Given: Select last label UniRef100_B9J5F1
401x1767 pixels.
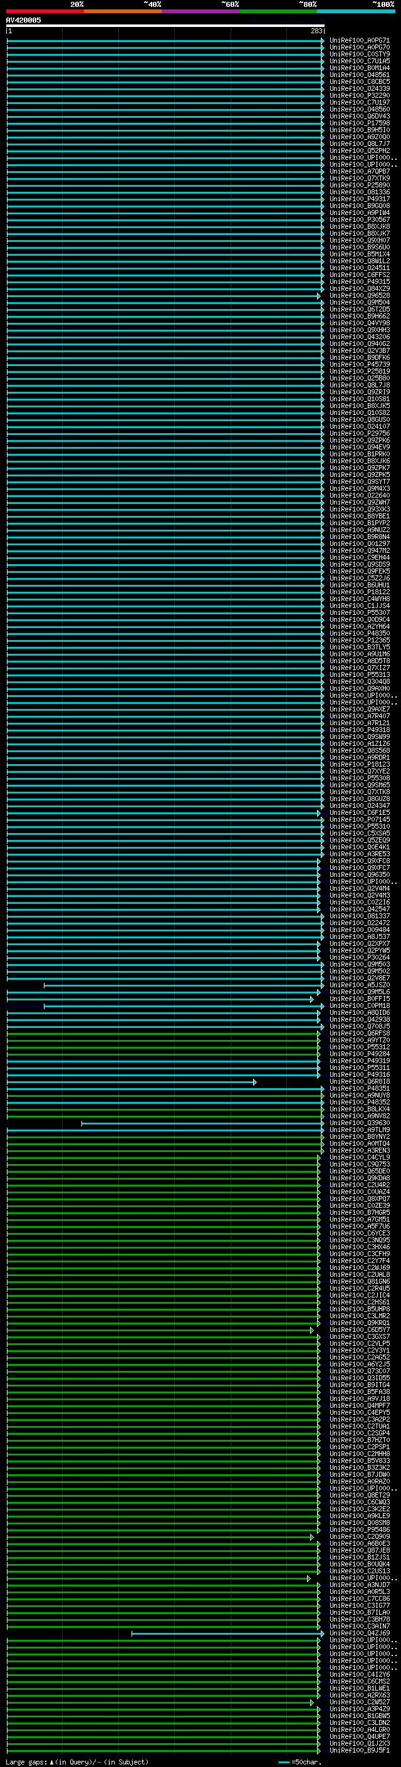Looking at the screenshot, I should pos(360,1750).
